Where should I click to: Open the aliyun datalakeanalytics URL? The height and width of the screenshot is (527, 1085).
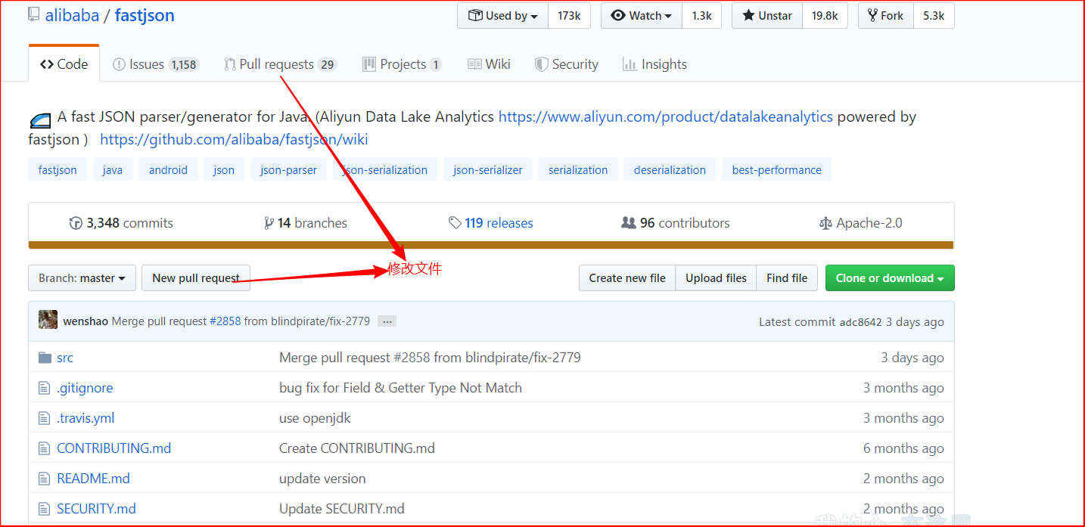666,117
